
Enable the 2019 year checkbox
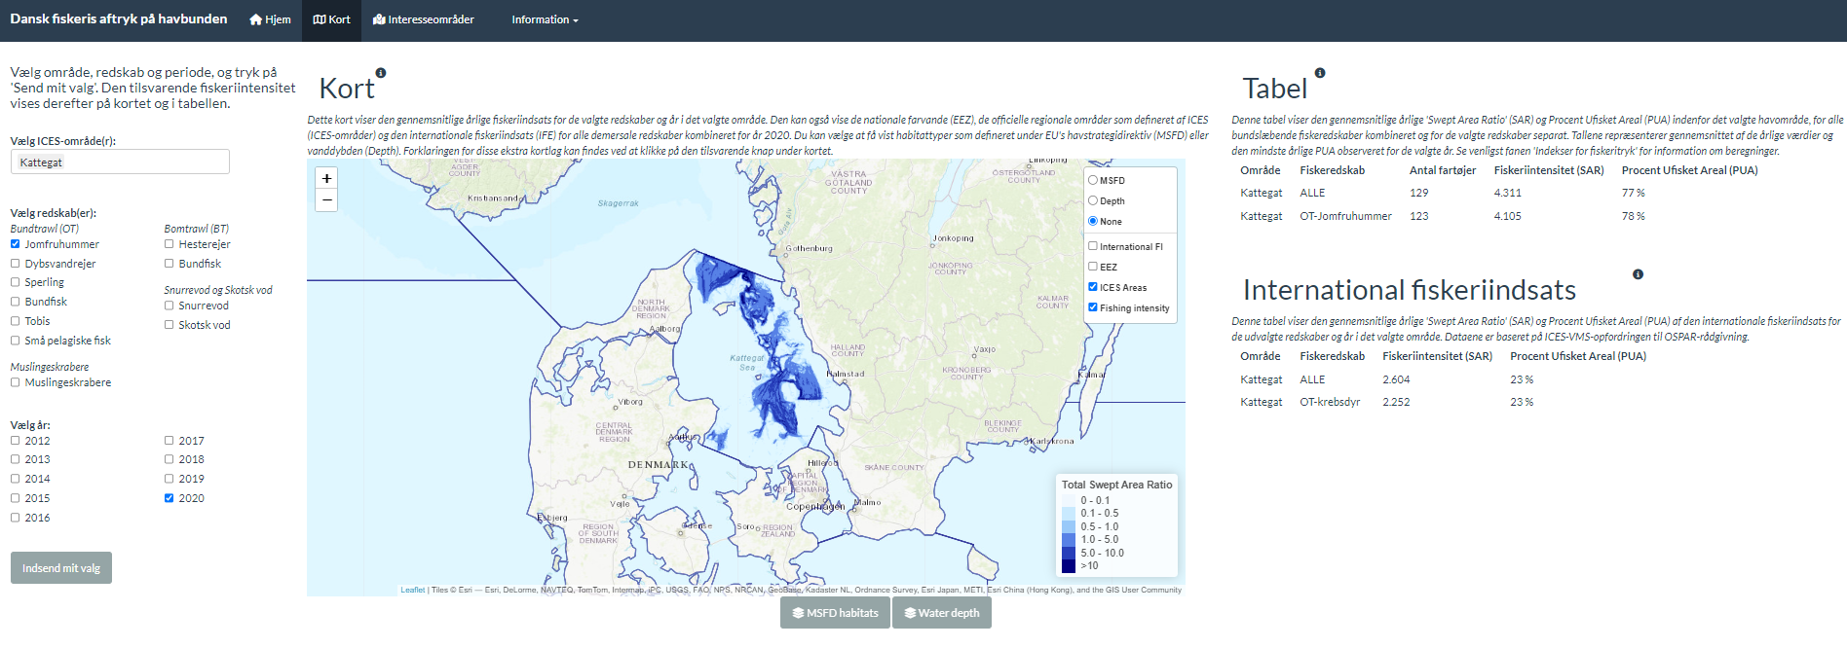pos(170,479)
